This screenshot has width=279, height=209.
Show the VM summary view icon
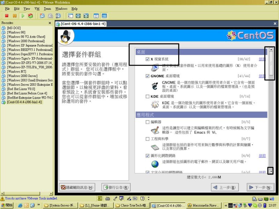coord(96,16)
